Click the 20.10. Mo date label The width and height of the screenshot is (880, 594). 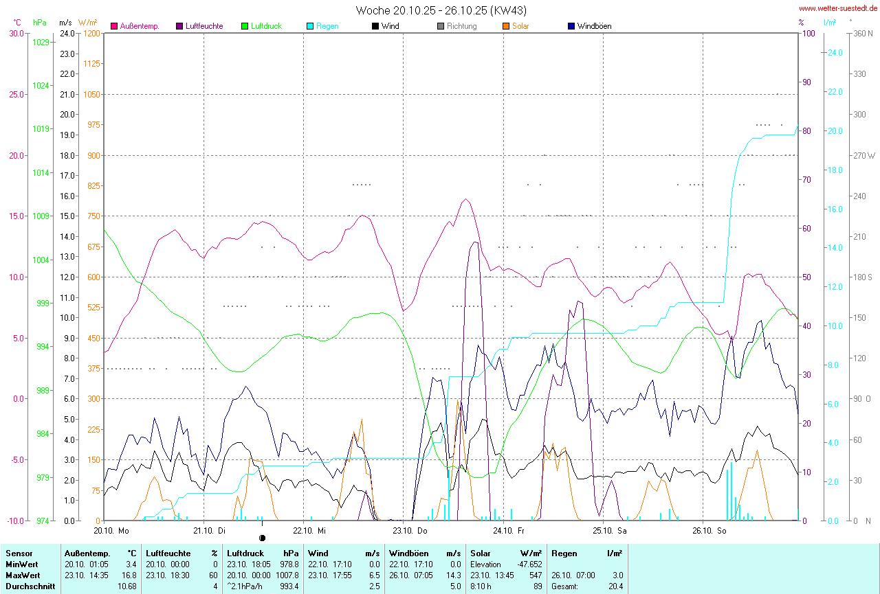pyautogui.click(x=111, y=531)
